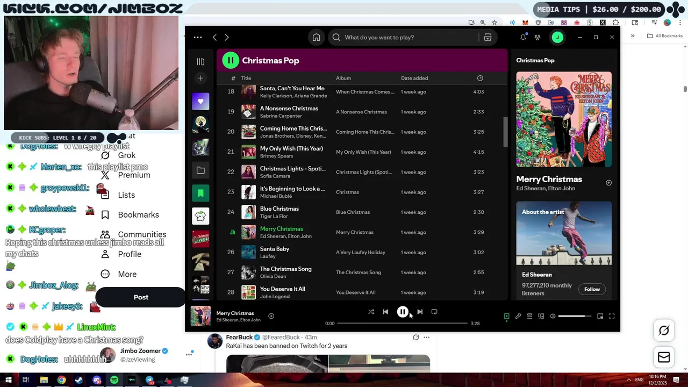Go to Spotify Home
This screenshot has height=387, width=688.
pos(317,38)
